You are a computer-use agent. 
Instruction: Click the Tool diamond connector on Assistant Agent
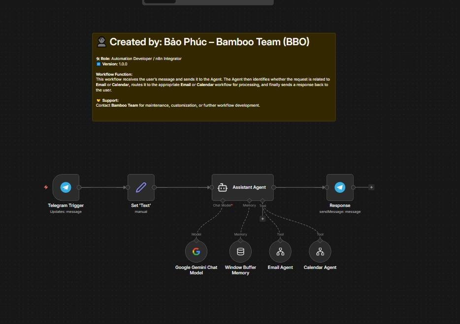[263, 200]
